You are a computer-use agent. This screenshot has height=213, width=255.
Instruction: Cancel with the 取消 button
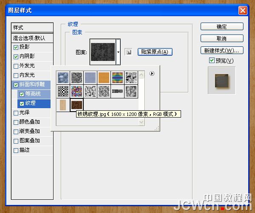pyautogui.click(x=222, y=38)
